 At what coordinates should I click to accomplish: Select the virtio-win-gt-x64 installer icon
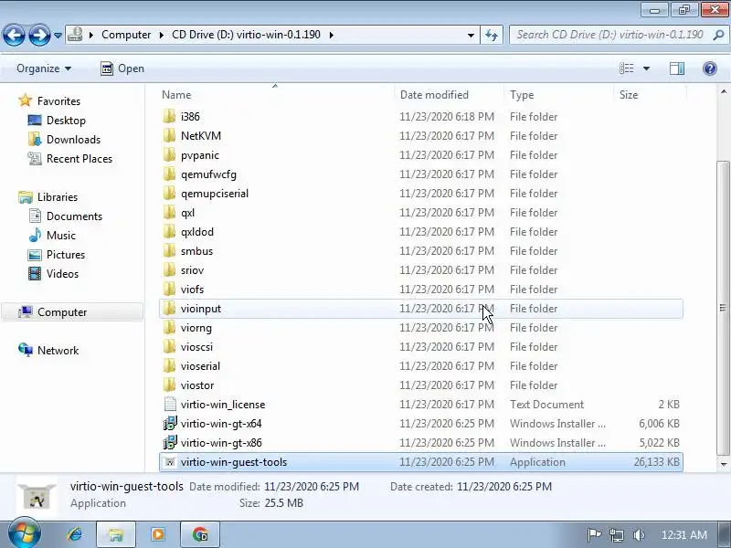click(x=170, y=424)
